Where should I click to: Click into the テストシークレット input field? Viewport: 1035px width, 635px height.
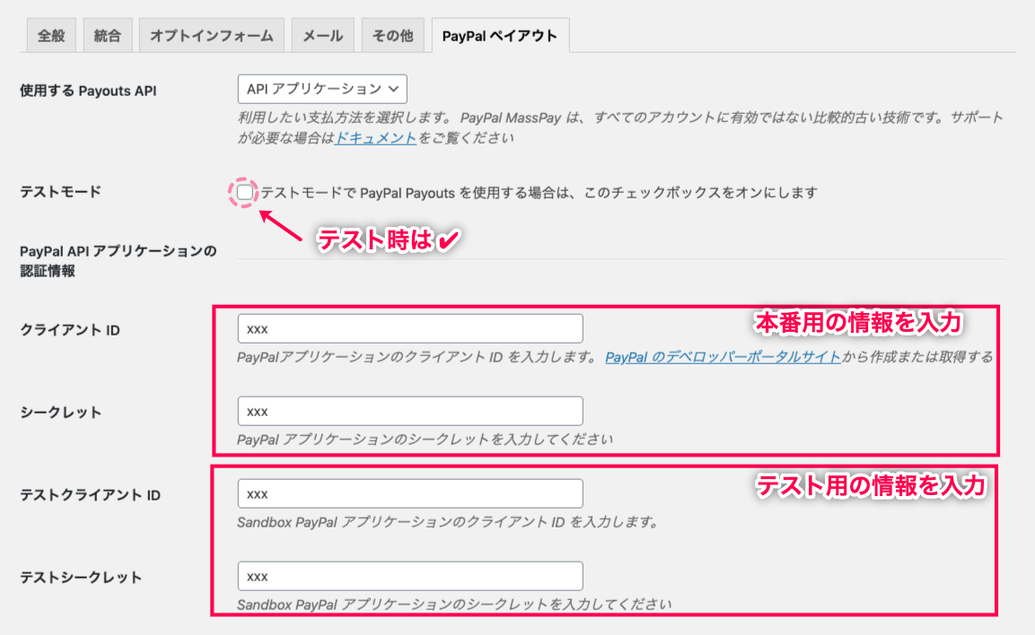point(410,576)
